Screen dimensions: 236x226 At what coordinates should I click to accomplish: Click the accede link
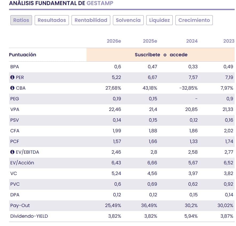pyautogui.click(x=179, y=55)
